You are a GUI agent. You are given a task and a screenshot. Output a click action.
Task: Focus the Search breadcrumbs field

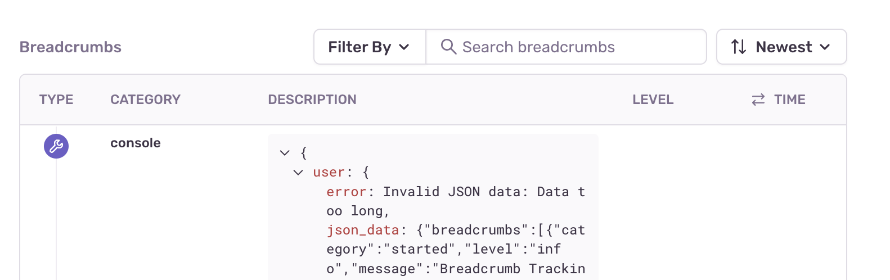pyautogui.click(x=566, y=47)
